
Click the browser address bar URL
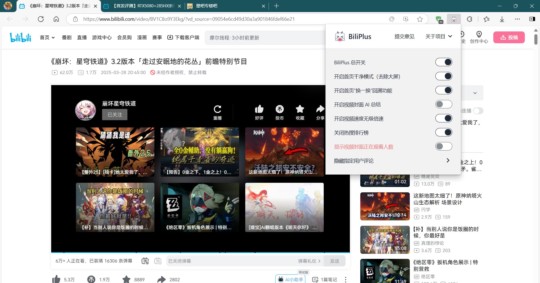point(189,19)
